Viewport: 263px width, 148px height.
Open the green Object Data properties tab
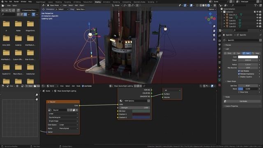pos(219,80)
